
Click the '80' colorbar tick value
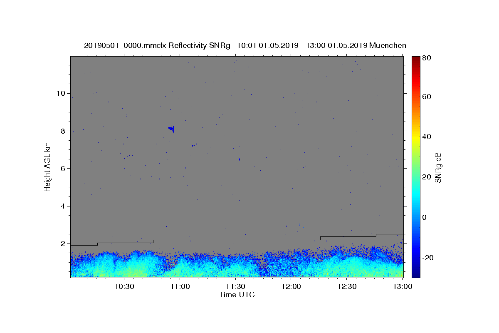(427, 58)
